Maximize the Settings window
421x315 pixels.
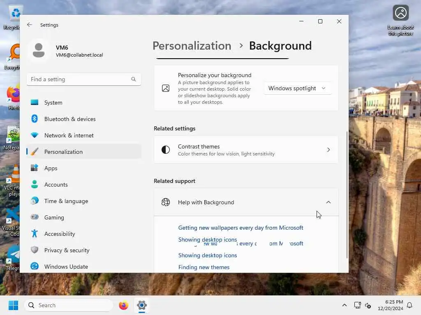tap(320, 21)
